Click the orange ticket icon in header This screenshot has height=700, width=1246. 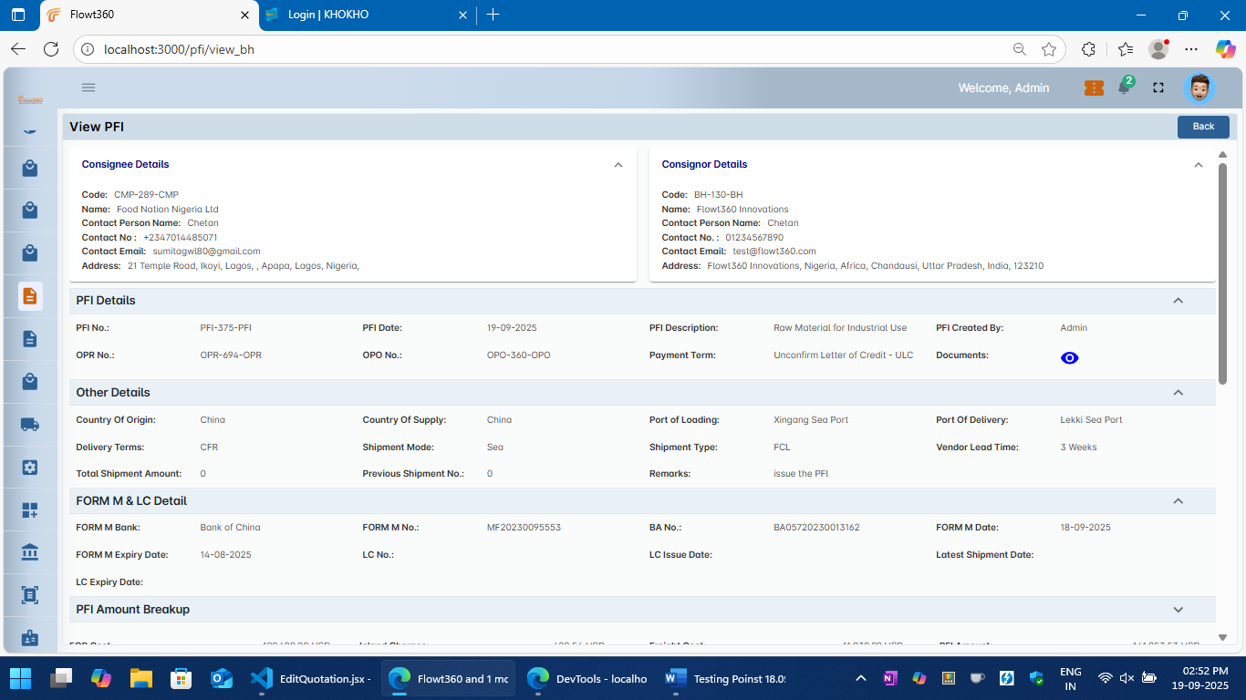pos(1094,87)
